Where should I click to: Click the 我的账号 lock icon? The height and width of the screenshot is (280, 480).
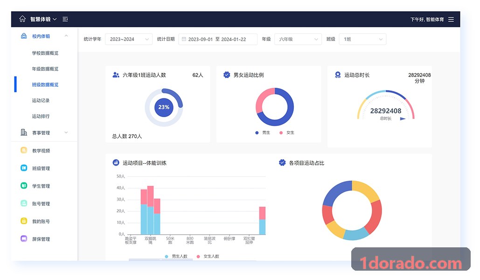point(24,221)
